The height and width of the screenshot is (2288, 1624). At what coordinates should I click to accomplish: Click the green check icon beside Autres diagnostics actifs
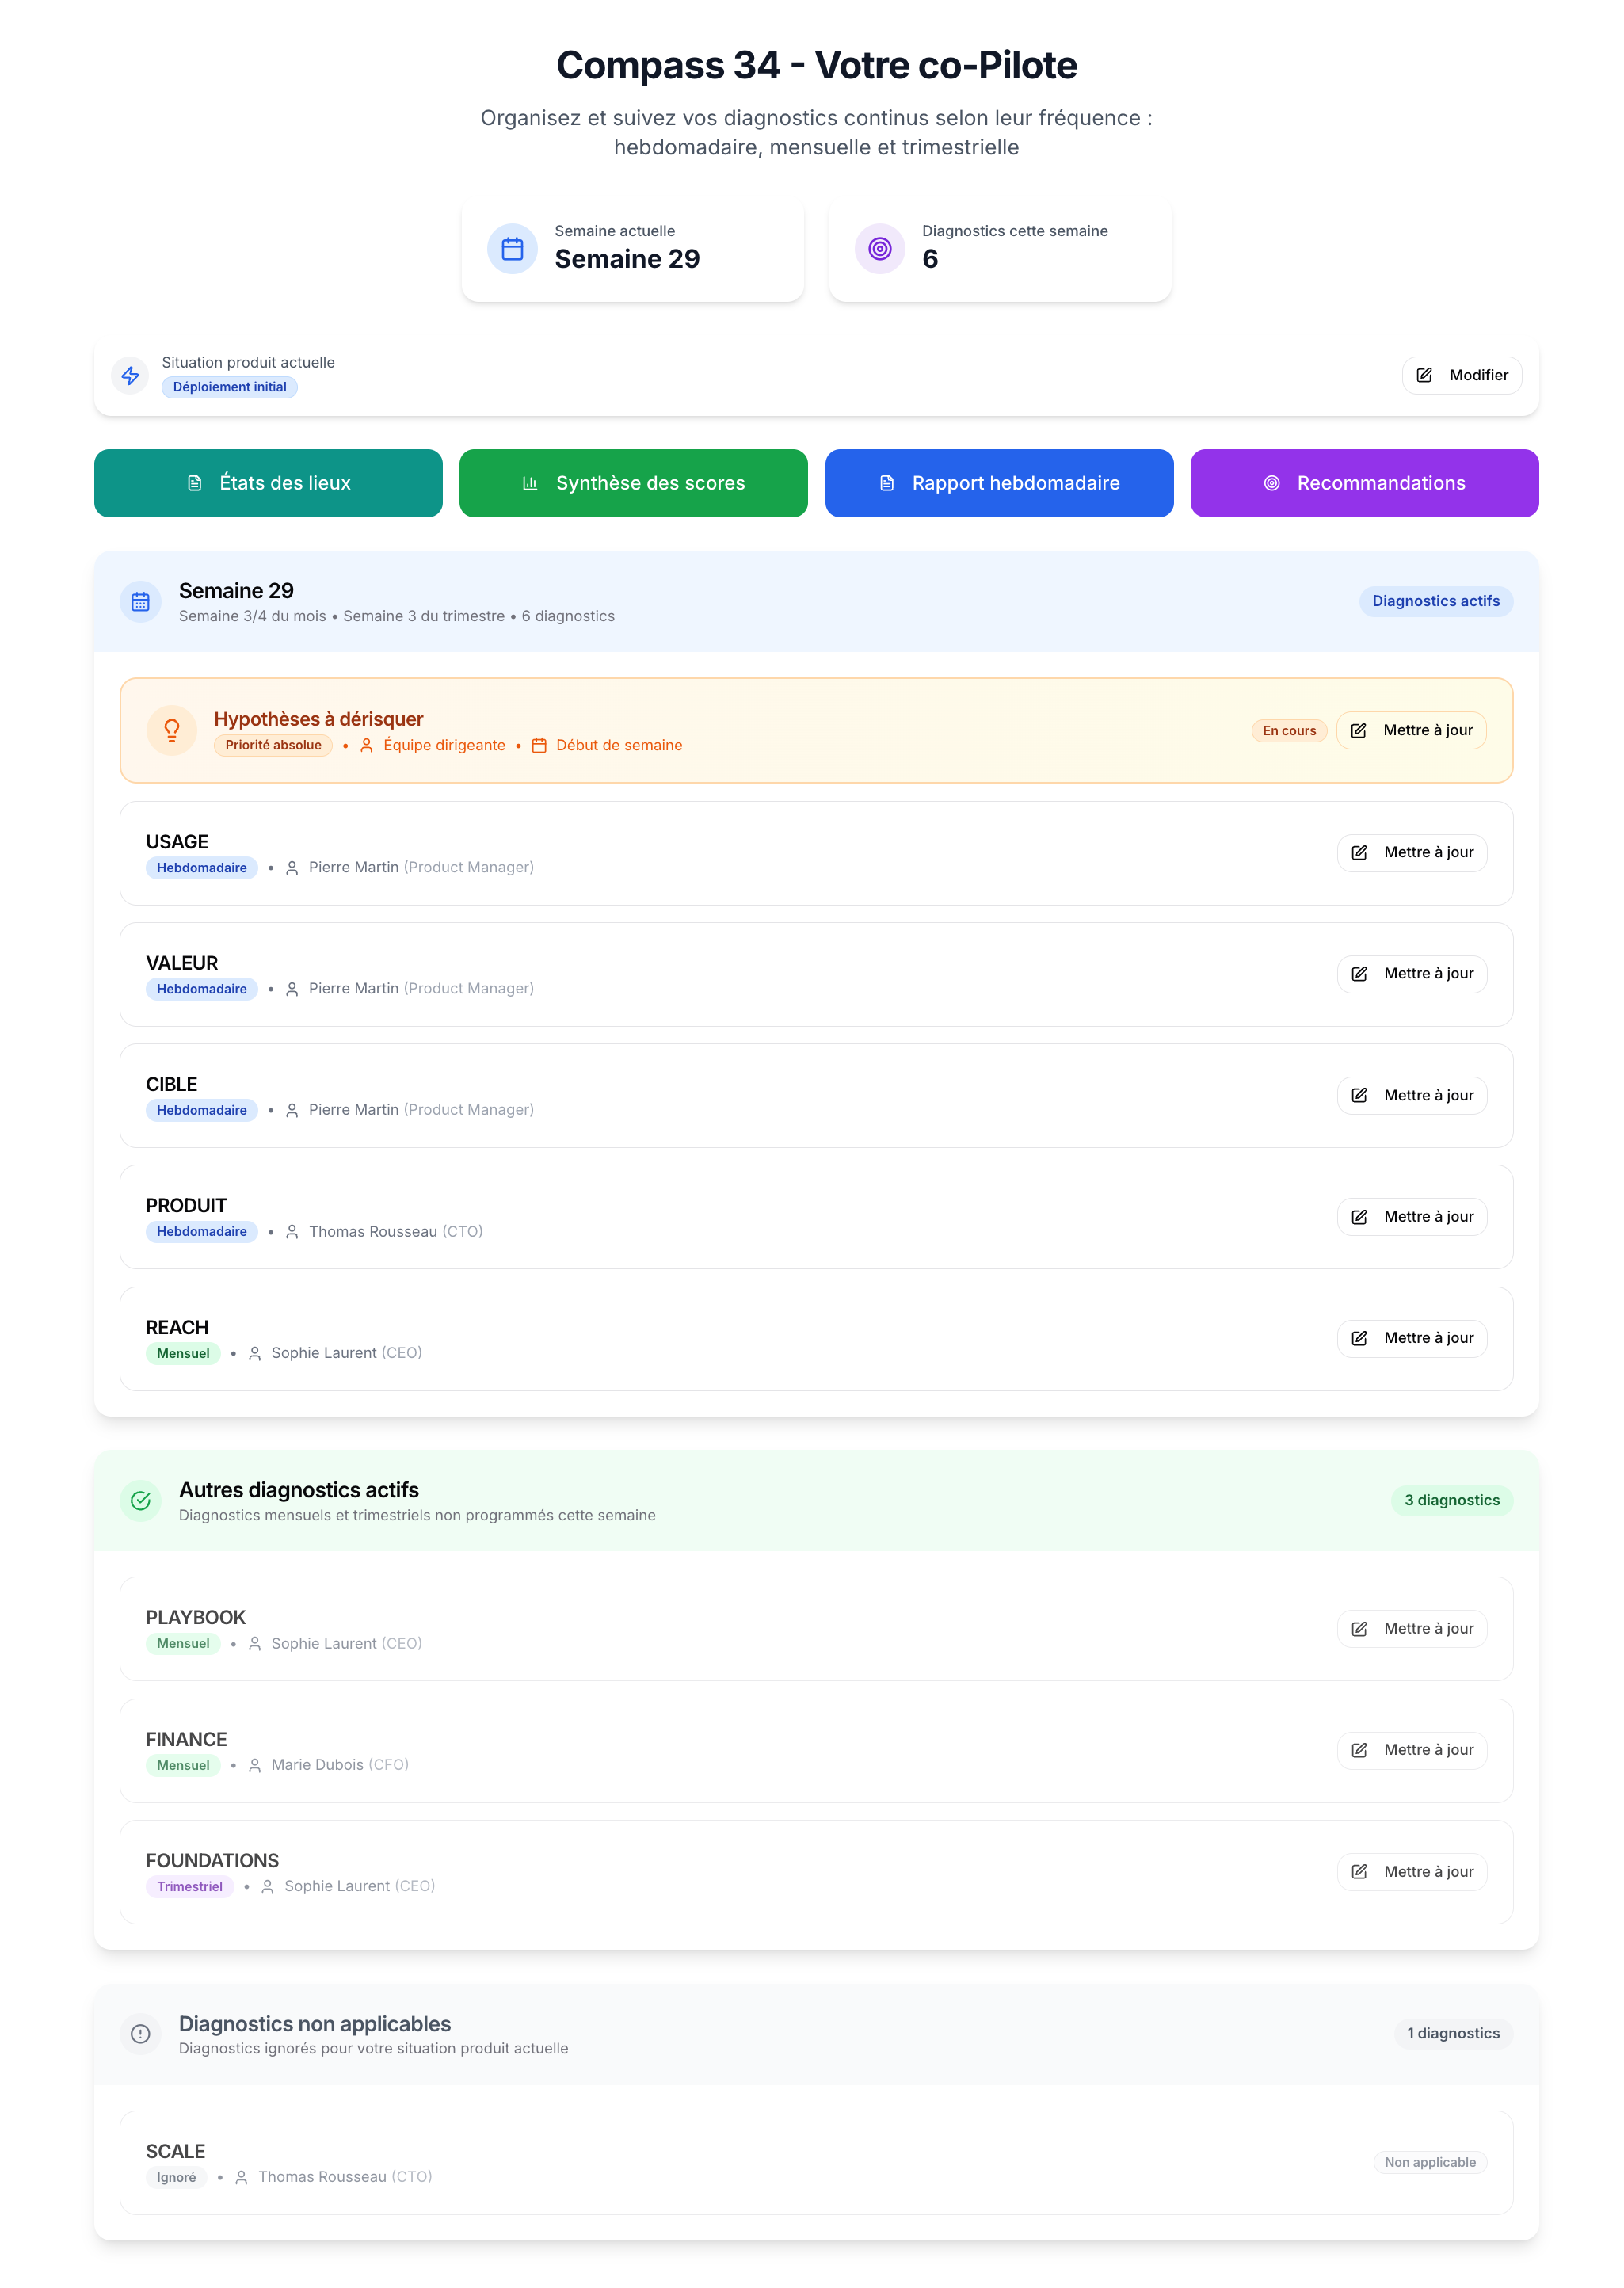[x=140, y=1501]
